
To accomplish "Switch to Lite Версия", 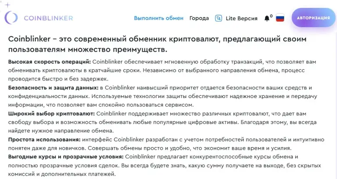I will pos(242,18).
